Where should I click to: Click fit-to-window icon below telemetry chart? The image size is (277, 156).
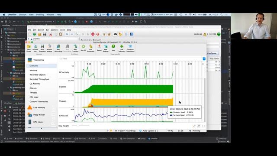click(x=203, y=126)
